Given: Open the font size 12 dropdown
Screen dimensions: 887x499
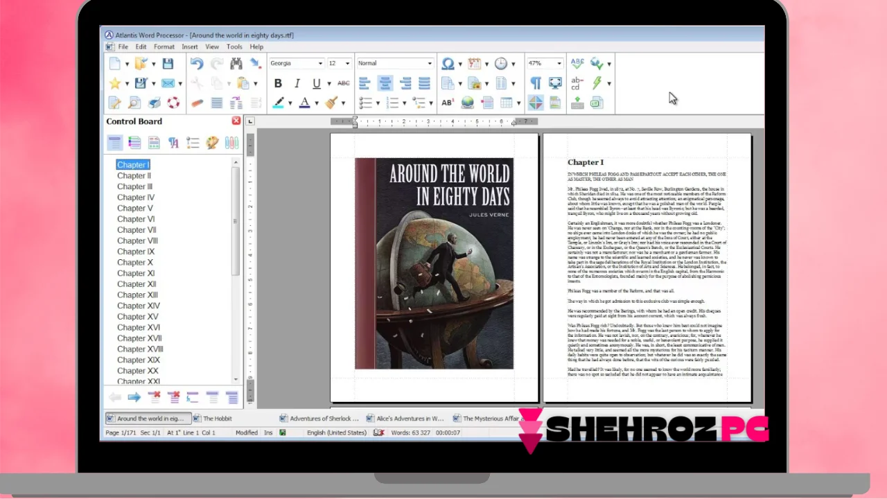Looking at the screenshot, I should 347,64.
